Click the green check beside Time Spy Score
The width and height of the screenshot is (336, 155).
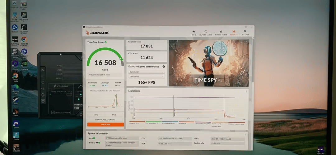click(105, 42)
